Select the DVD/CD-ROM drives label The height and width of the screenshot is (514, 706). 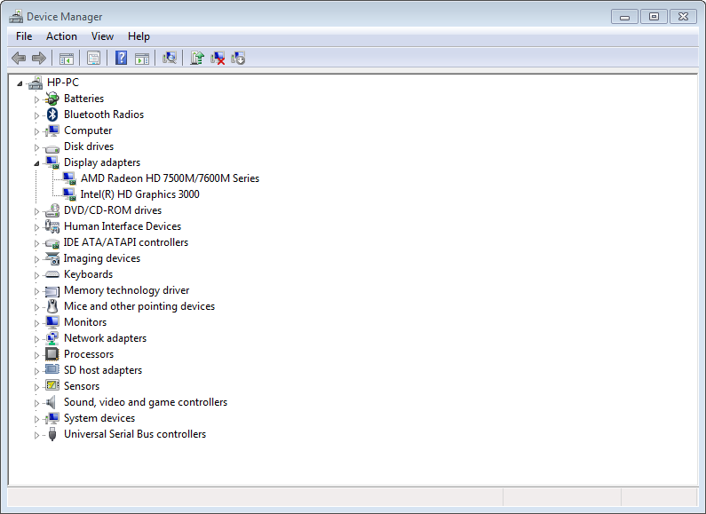click(113, 210)
